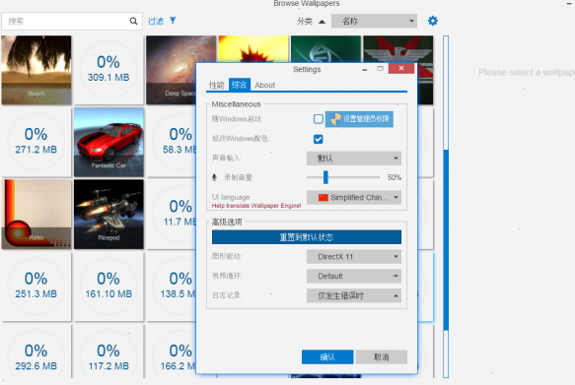Cancel with the 取消 button
Screen dimensions: 575x385
382,357
